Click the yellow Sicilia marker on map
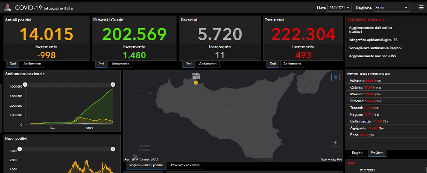This screenshot has width=427, height=173. [x=196, y=82]
